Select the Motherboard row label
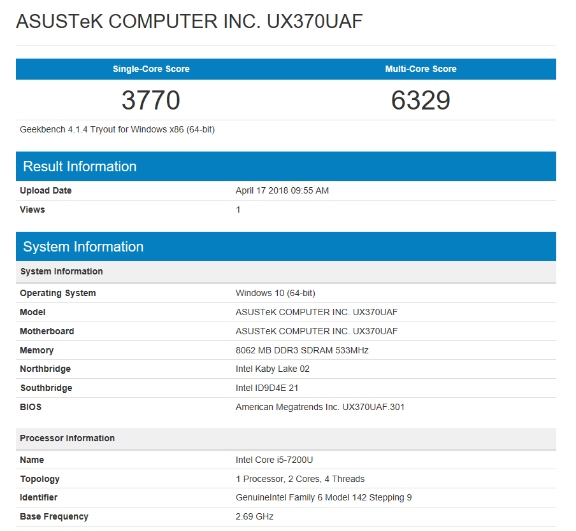The height and width of the screenshot is (531, 576). pos(47,331)
